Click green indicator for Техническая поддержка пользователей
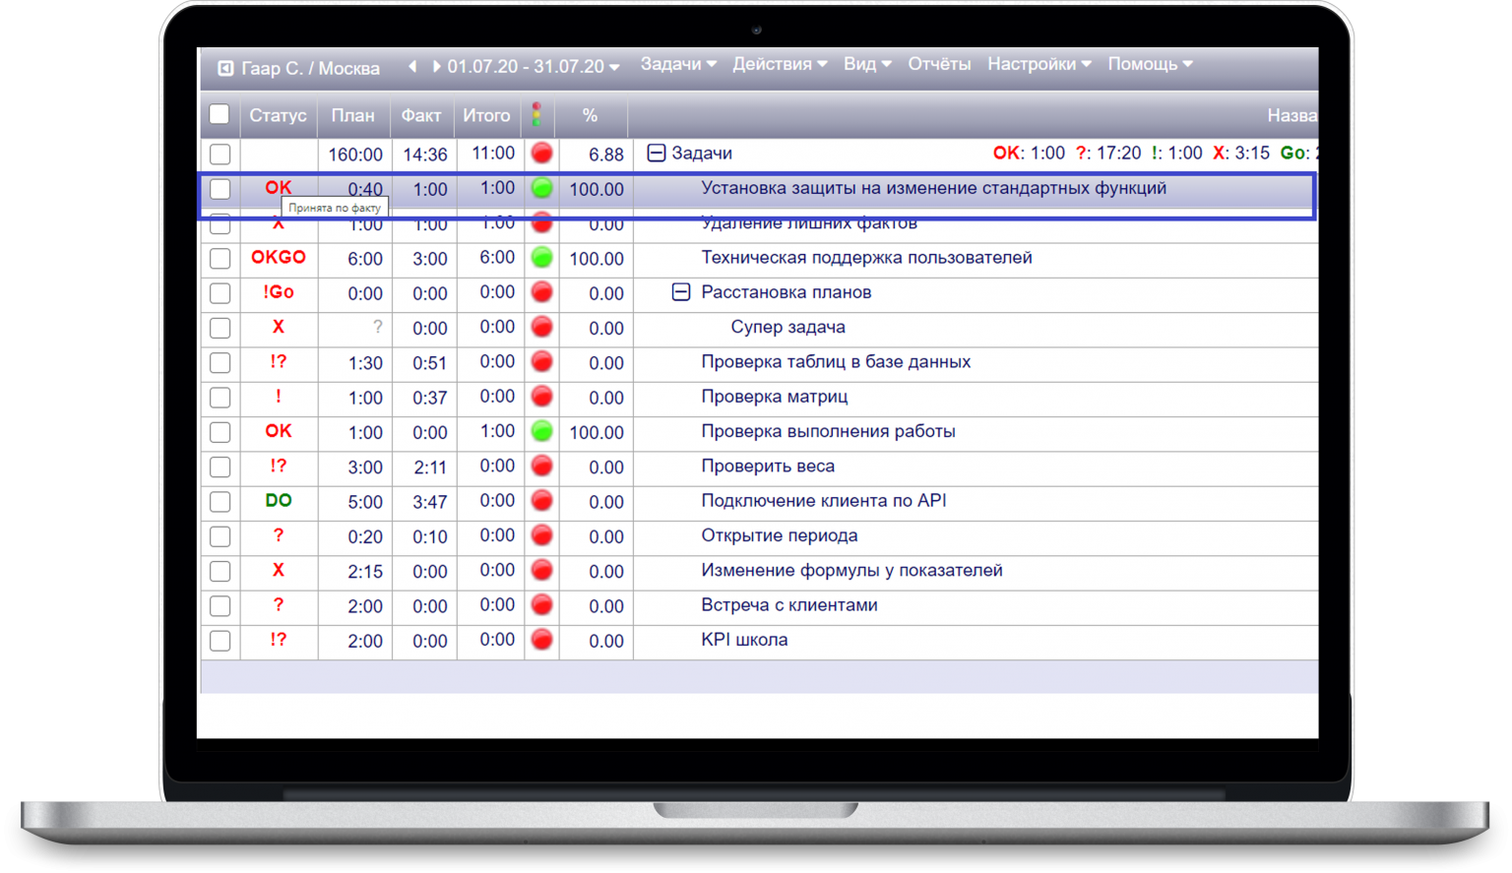 click(541, 258)
